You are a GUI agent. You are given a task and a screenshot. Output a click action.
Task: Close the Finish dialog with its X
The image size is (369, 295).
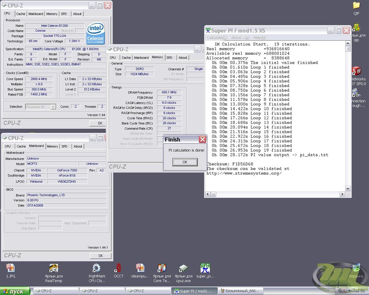[x=203, y=139]
